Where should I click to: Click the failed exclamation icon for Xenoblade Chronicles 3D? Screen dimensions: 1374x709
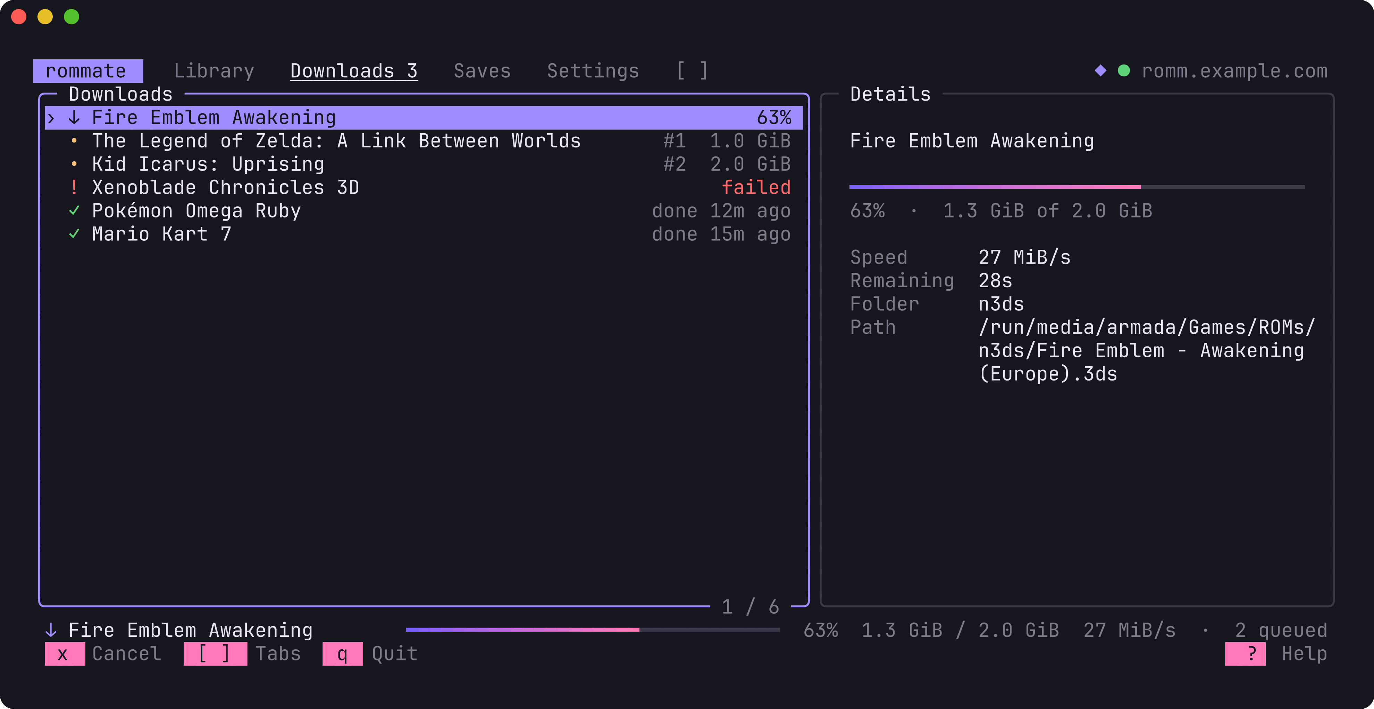click(74, 187)
